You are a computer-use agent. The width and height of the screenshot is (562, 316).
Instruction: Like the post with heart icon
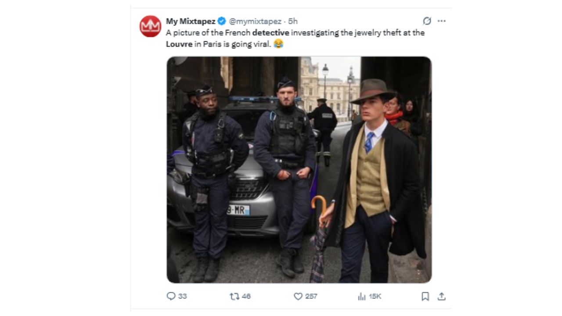(298, 296)
